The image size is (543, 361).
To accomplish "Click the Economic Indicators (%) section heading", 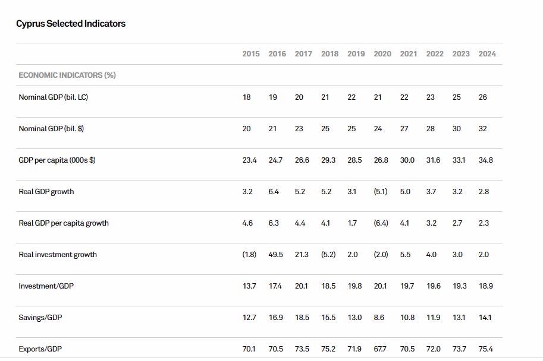I will (x=67, y=75).
